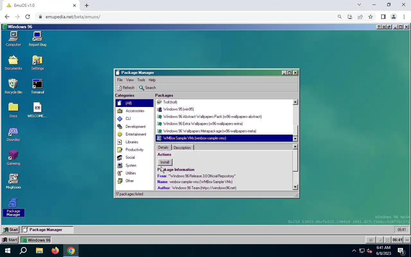Open File Explorer from host taskbar
Screen dimensions: 411x257
(39, 251)
